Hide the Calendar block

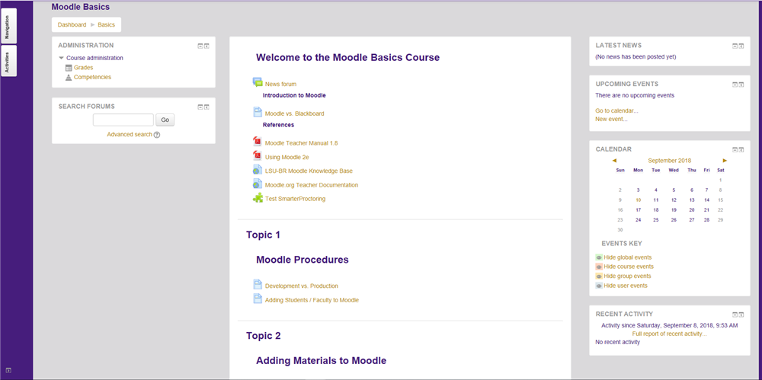(735, 150)
